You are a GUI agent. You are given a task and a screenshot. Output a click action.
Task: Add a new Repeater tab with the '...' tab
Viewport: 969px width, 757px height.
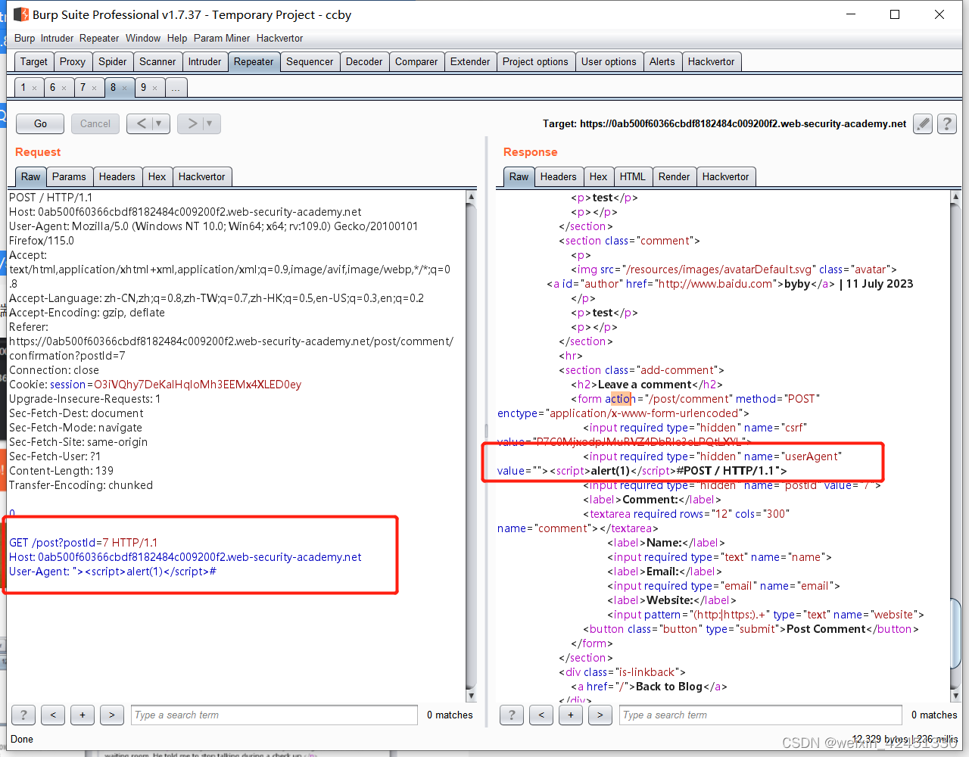pyautogui.click(x=176, y=87)
